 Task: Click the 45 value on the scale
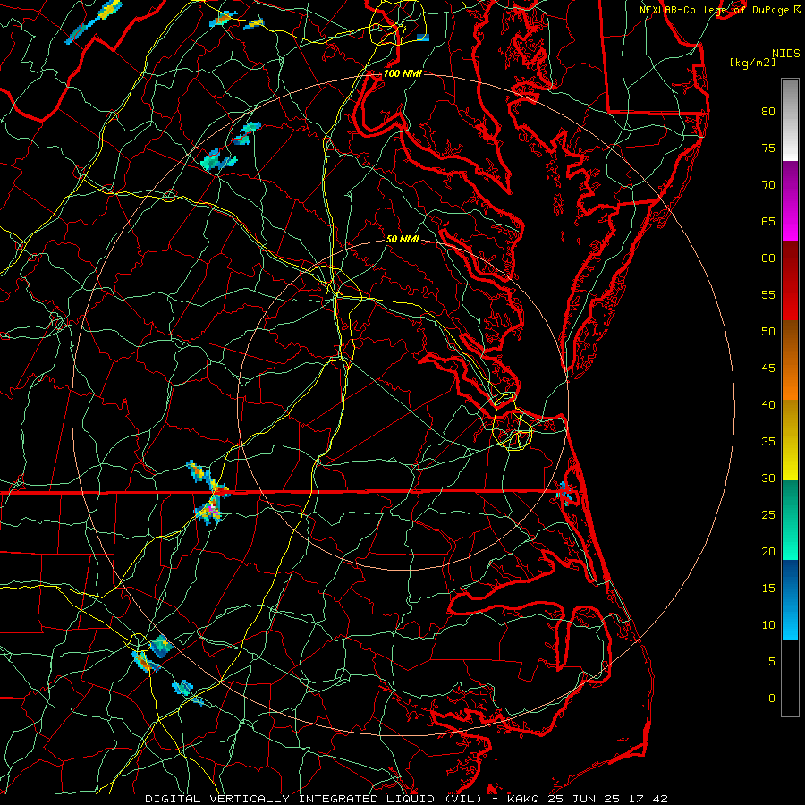pyautogui.click(x=768, y=369)
